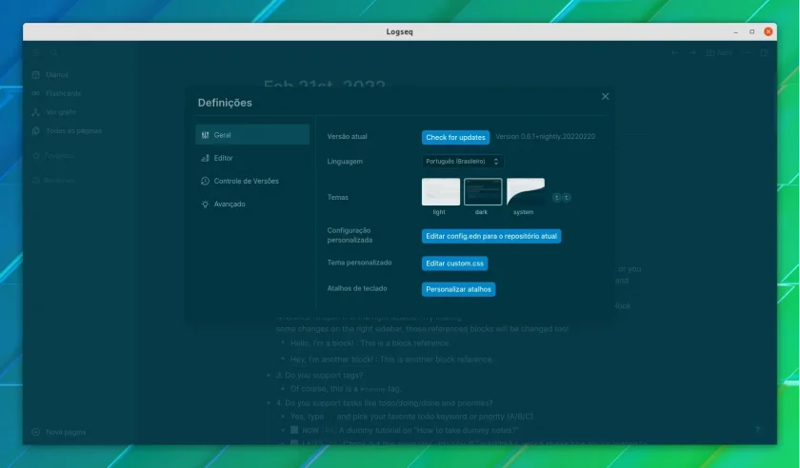Open the Ver grafo graph icon
Viewport: 800px width, 468px height.
click(36, 112)
